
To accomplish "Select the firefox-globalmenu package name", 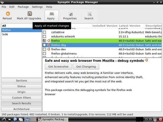I will pyautogui.click(x=64, y=54).
